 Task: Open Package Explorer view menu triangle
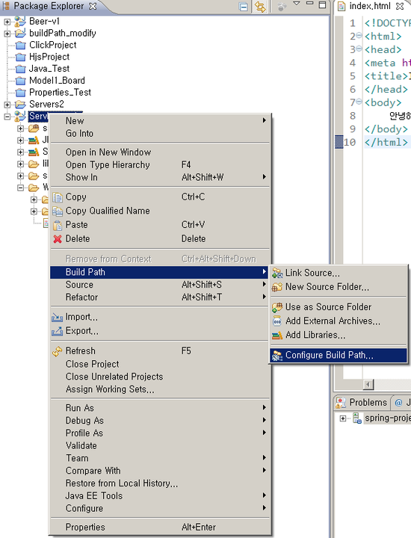[297, 4]
